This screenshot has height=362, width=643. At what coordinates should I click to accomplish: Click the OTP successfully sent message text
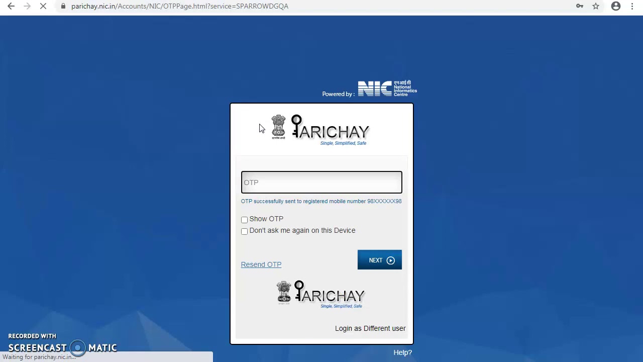point(321,201)
